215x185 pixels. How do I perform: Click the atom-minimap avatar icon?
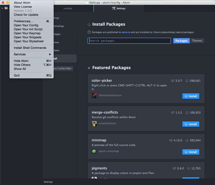[94, 151]
